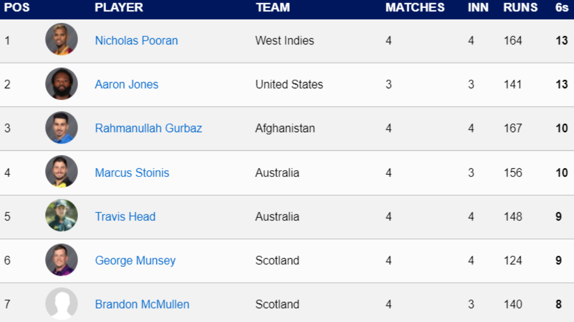Click the INN column header
This screenshot has width=574, height=322.
click(478, 8)
